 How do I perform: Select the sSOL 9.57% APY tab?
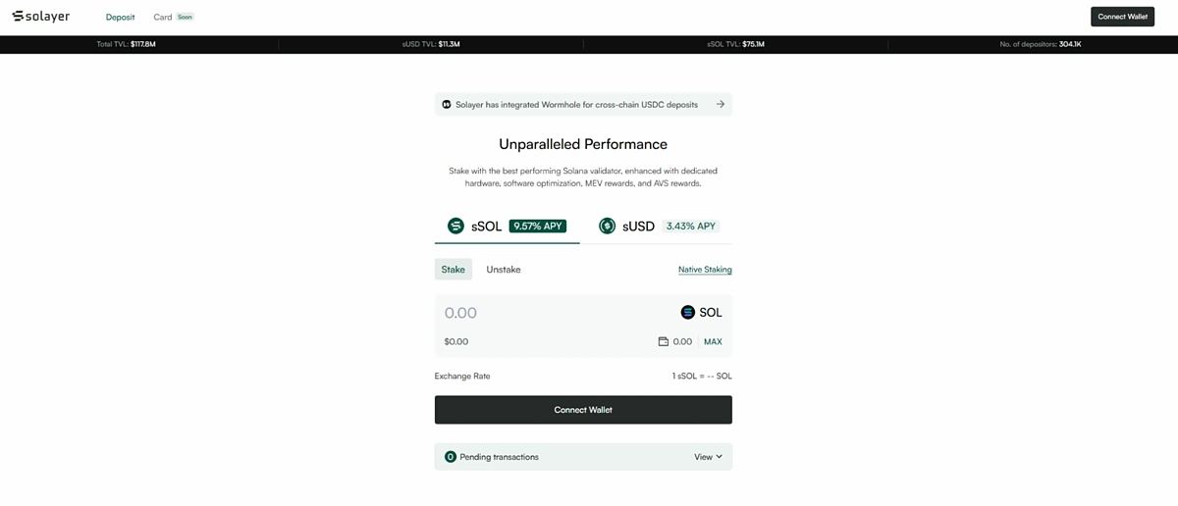click(507, 226)
